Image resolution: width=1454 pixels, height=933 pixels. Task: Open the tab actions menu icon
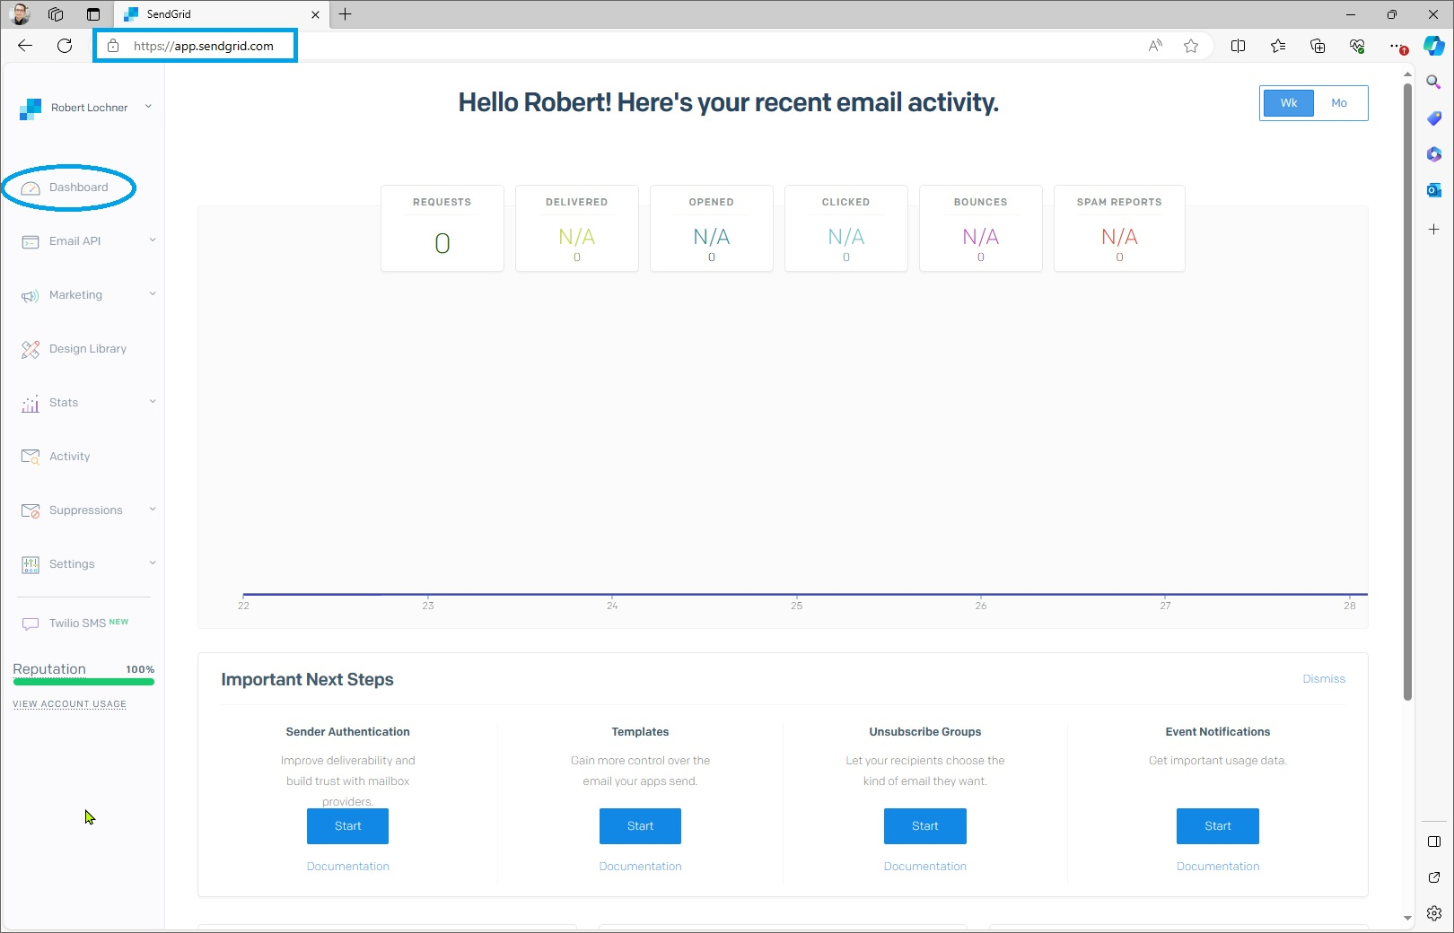tap(93, 14)
